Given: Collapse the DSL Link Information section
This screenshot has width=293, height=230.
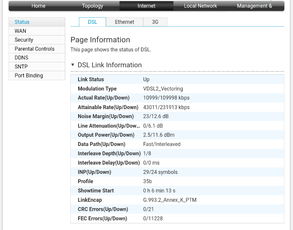Looking at the screenshot, I should (73, 65).
